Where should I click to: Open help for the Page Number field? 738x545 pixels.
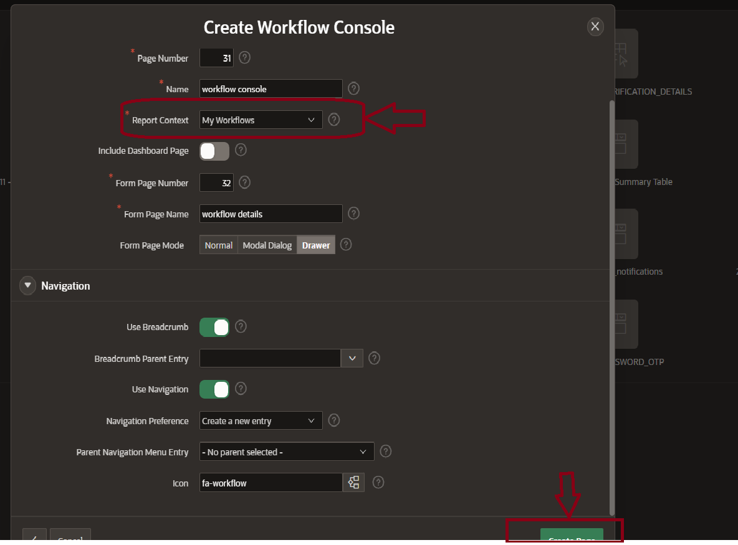pos(244,57)
